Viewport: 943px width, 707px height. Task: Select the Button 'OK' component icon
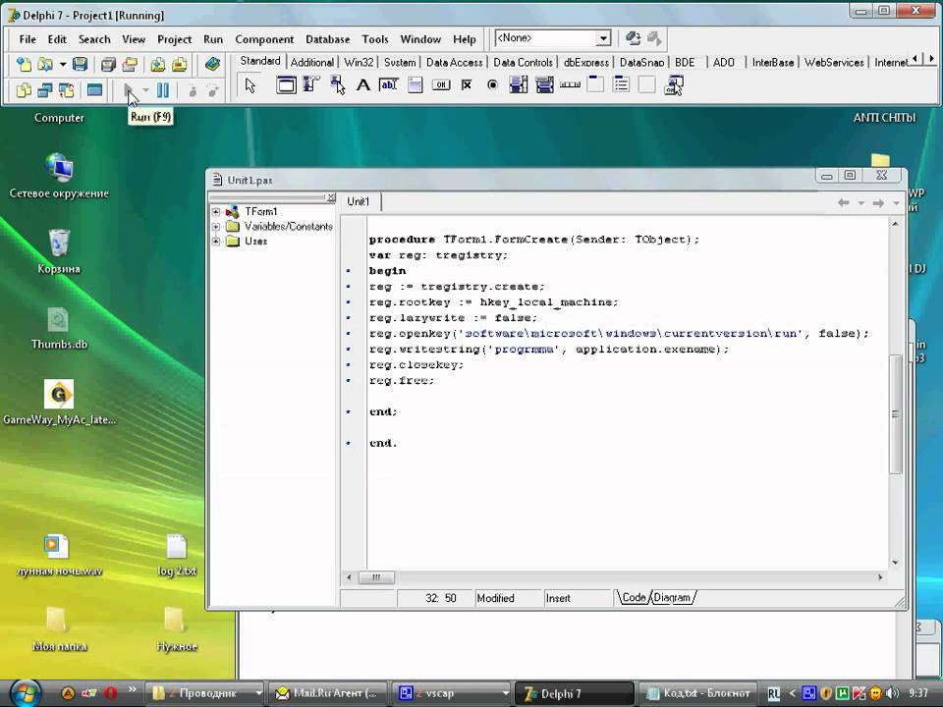(441, 84)
